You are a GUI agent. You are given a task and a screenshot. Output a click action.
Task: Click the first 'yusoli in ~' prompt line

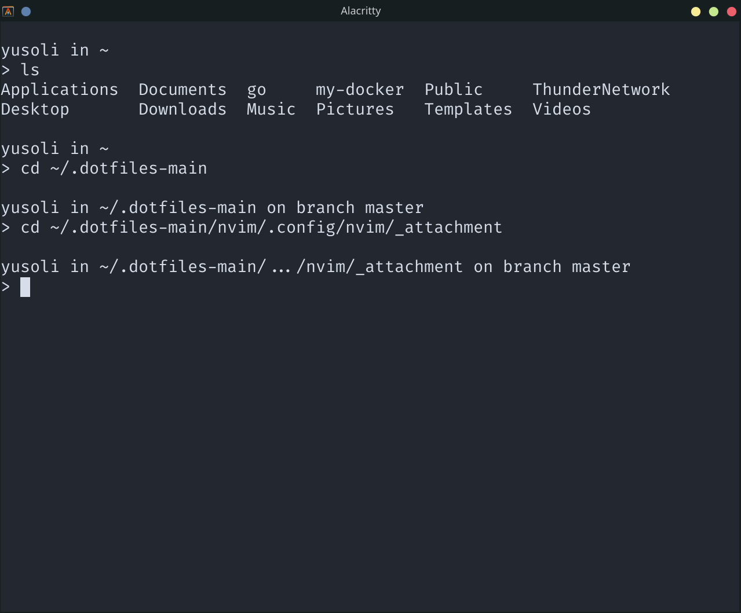pyautogui.click(x=55, y=50)
